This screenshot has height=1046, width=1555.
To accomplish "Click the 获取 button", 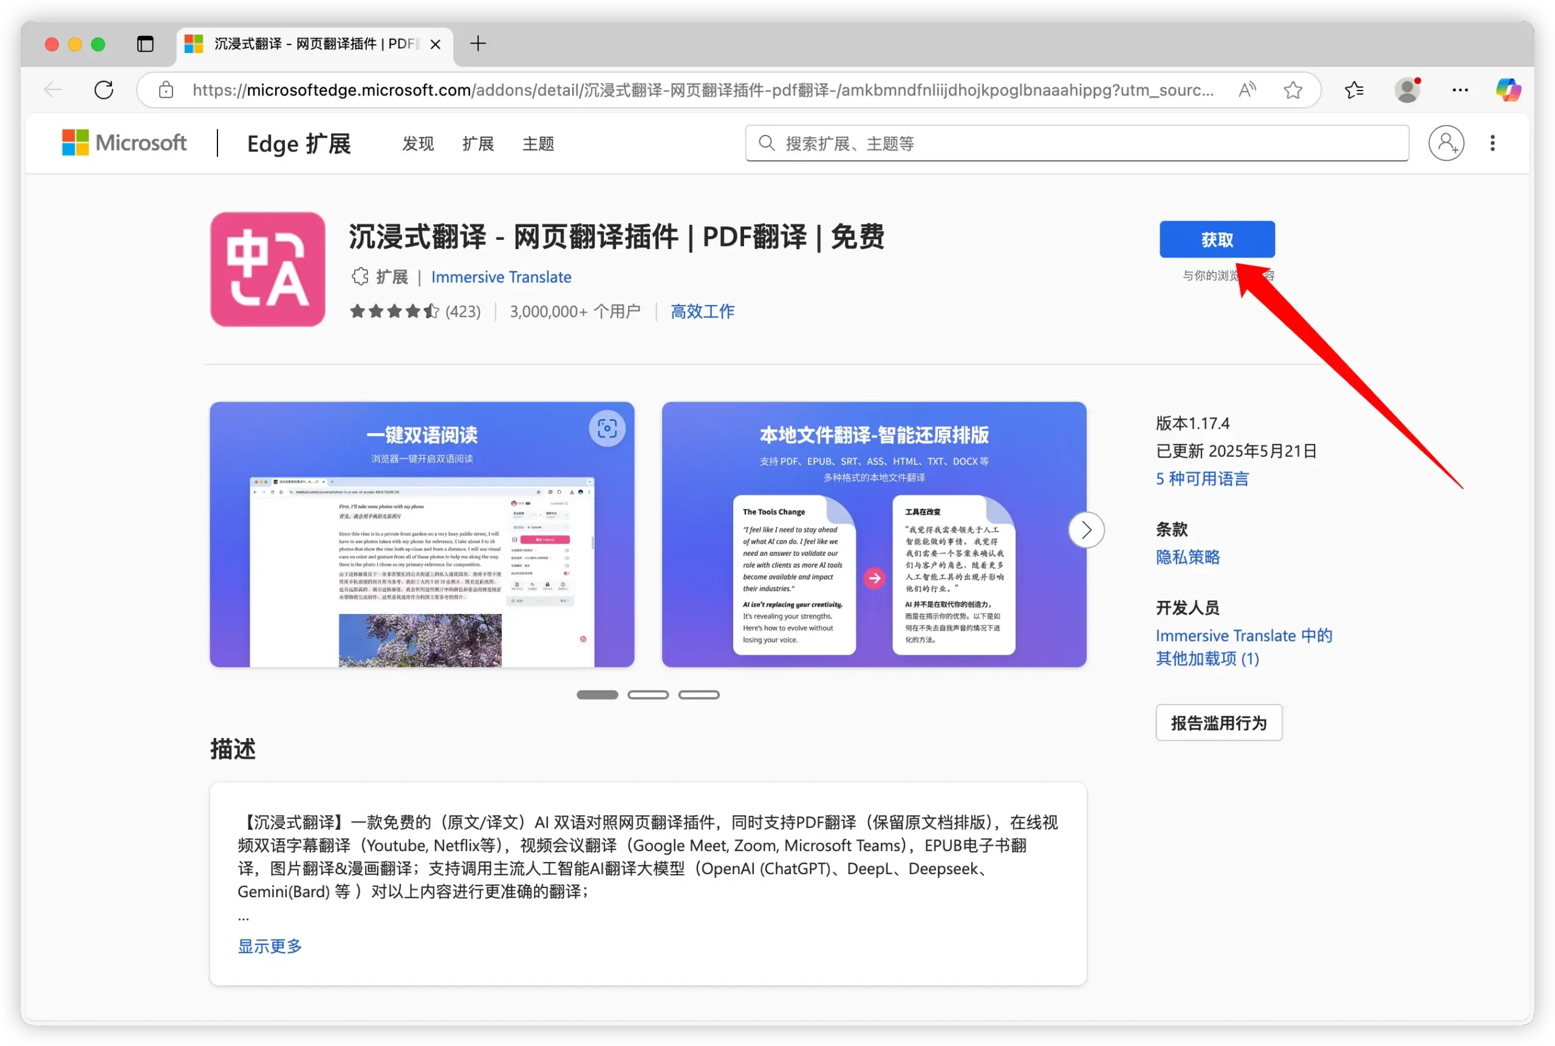I will coord(1217,239).
